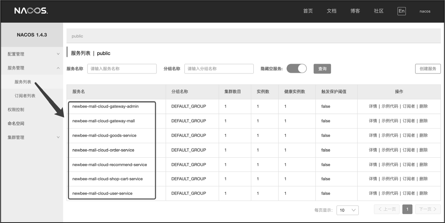Click DEFAULT_GROUP in the newbee-mall-cloud-user-service row

tap(189, 193)
